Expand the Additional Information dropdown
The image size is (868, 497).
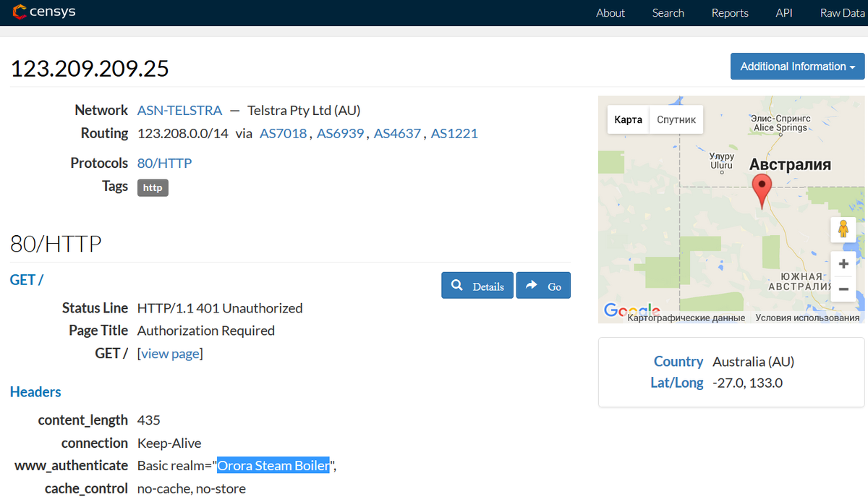pyautogui.click(x=797, y=67)
